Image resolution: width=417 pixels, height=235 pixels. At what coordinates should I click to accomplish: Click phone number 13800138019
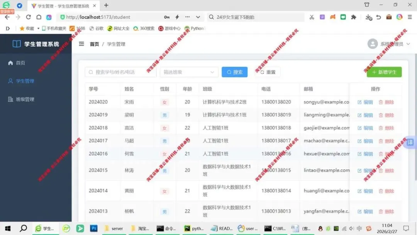click(x=276, y=115)
